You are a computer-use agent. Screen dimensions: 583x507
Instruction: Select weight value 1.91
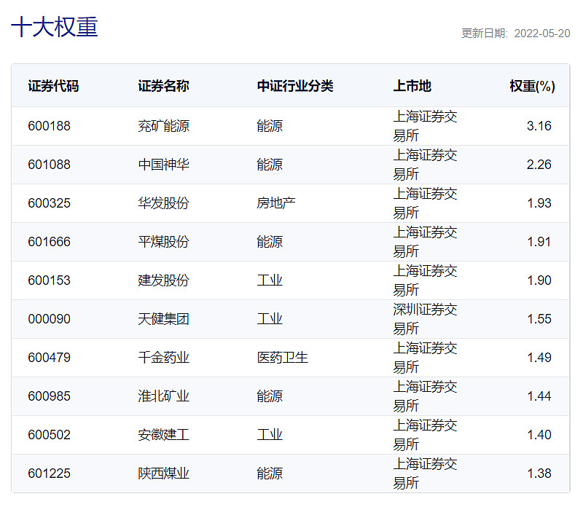pos(539,242)
